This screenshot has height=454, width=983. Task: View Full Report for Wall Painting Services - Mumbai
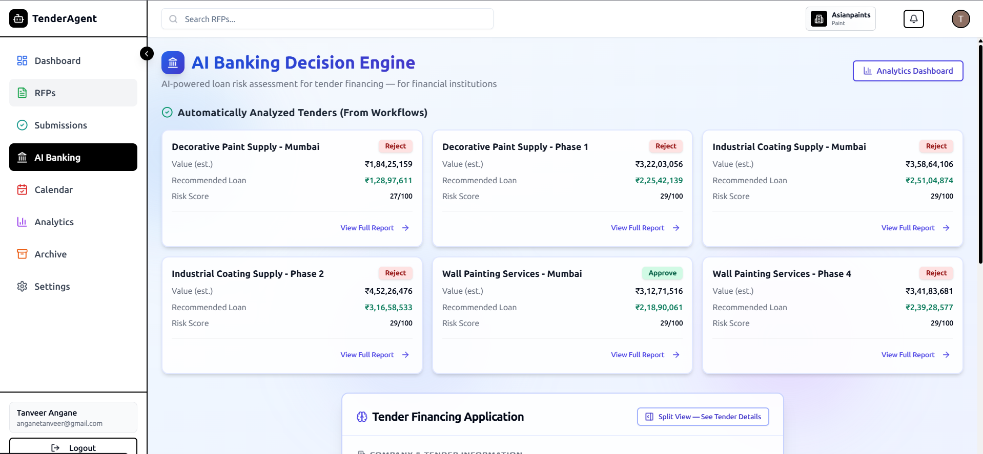point(645,355)
